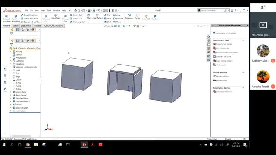Click the Zoom to Fit icon
This screenshot has height=155, width=276.
coord(105,26)
